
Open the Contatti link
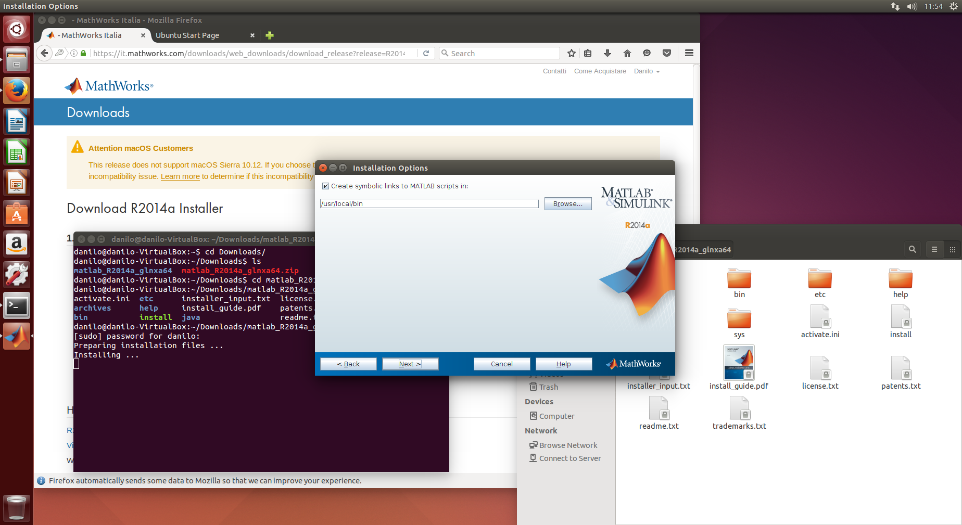554,71
